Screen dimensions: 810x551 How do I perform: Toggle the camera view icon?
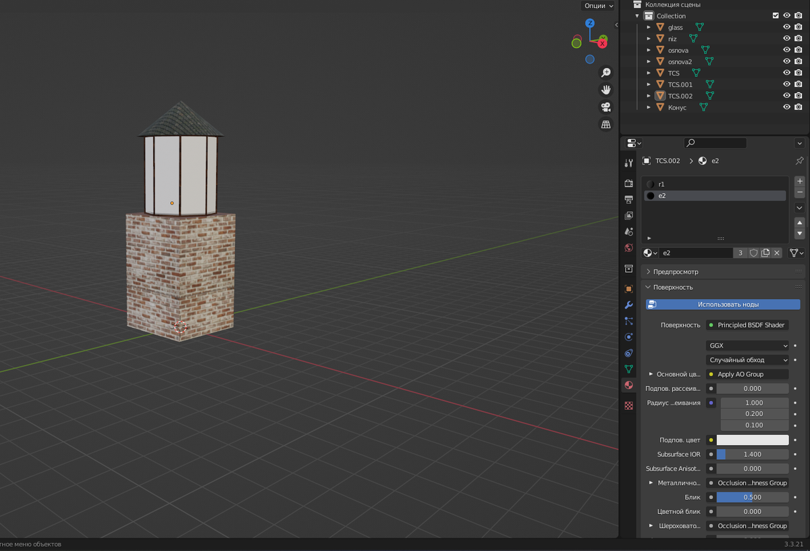[605, 107]
